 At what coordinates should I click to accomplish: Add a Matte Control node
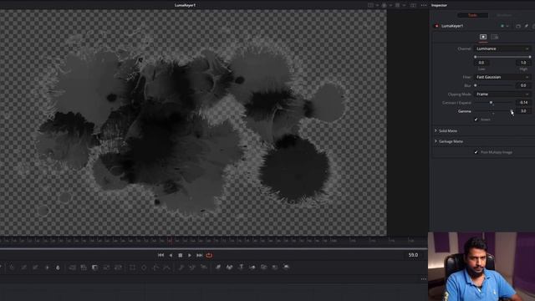point(94,268)
